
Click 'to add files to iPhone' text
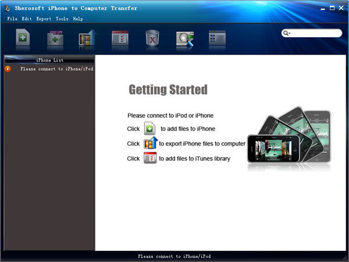coord(188,129)
